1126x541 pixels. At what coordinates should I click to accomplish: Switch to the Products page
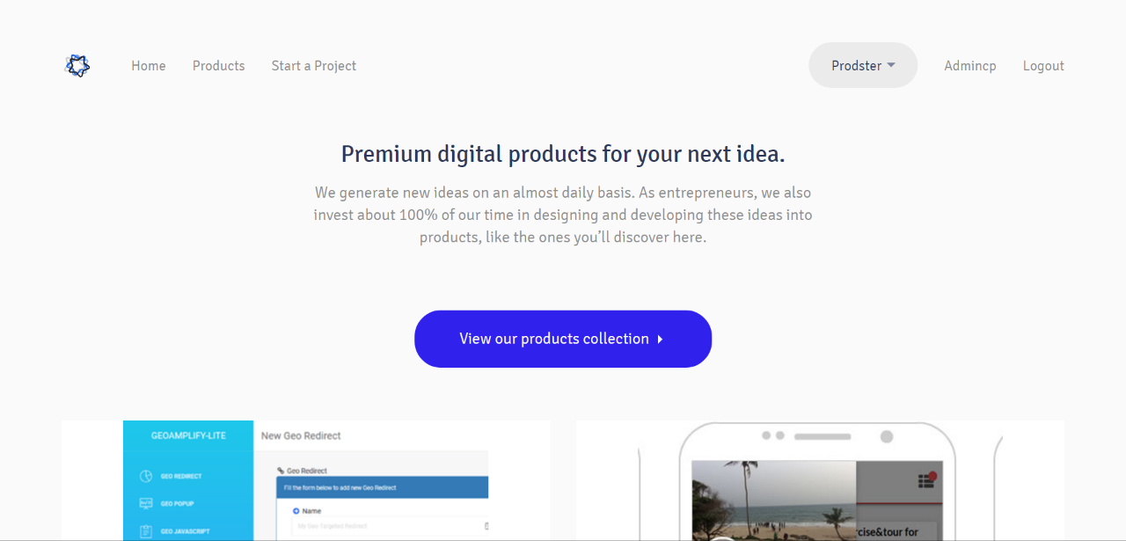[x=218, y=65]
